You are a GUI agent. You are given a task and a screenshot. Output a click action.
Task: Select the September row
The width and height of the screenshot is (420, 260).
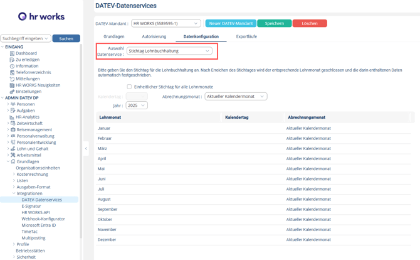click(x=253, y=209)
